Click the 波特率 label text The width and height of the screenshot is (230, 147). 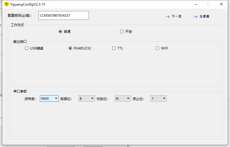pos(30,99)
